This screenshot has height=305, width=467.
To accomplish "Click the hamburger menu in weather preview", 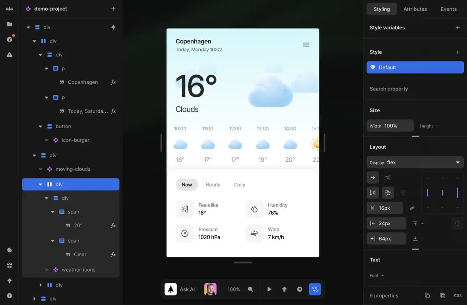I will pos(306,45).
